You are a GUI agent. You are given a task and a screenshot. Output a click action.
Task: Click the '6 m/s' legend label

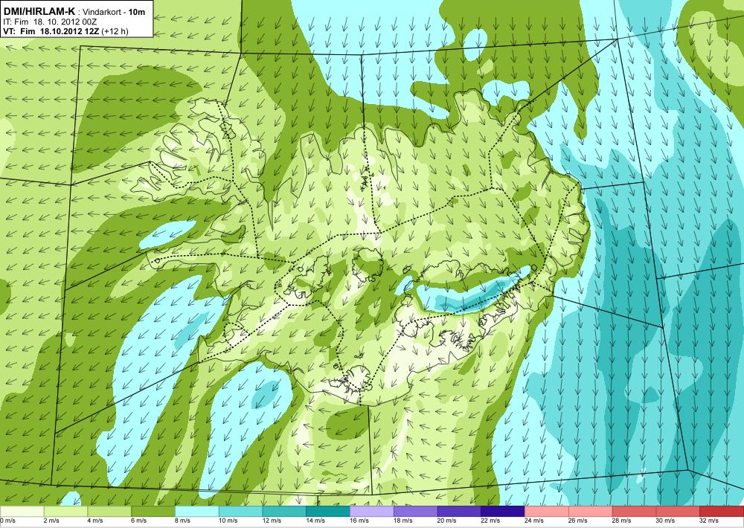click(x=138, y=521)
